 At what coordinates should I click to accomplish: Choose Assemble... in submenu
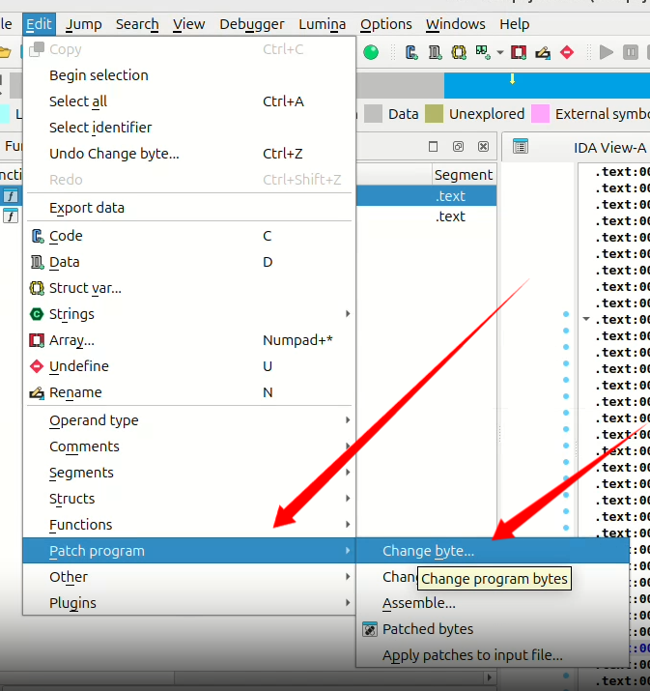coord(493,603)
